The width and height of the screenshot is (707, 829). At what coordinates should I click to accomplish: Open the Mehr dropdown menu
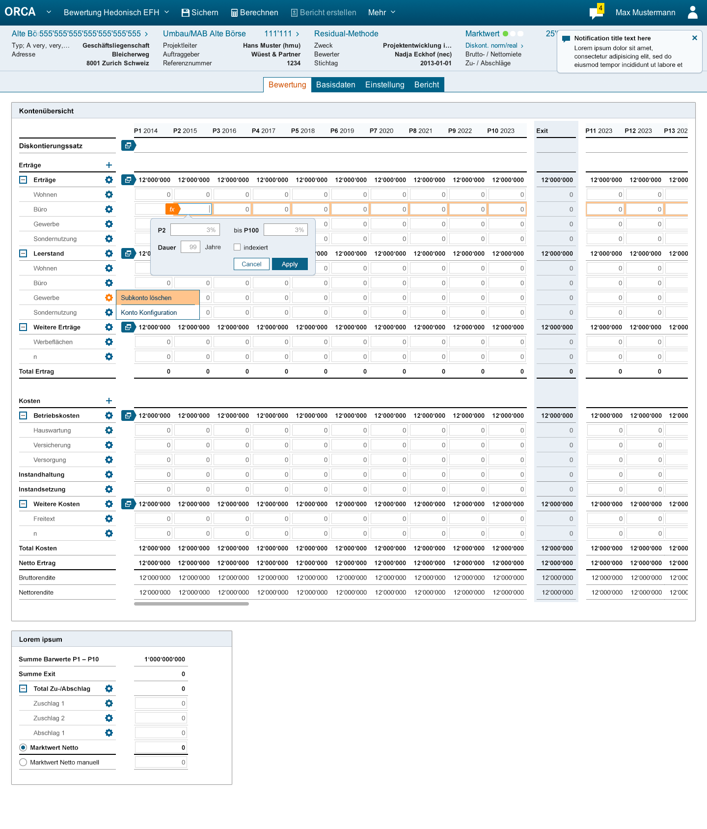381,12
